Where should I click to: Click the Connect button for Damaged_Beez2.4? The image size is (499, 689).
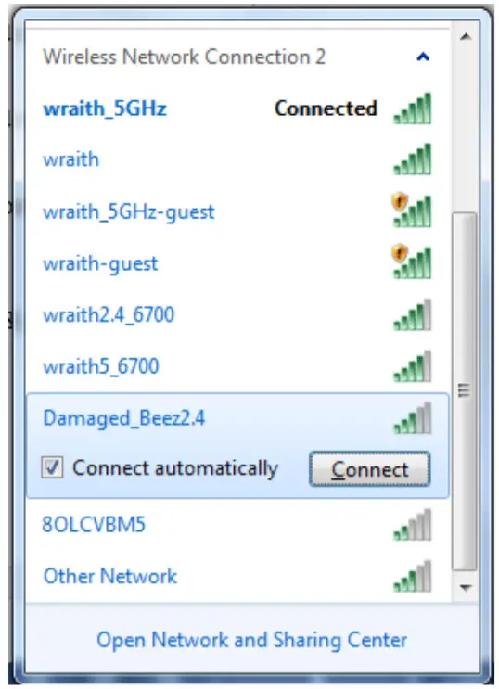[x=370, y=469]
